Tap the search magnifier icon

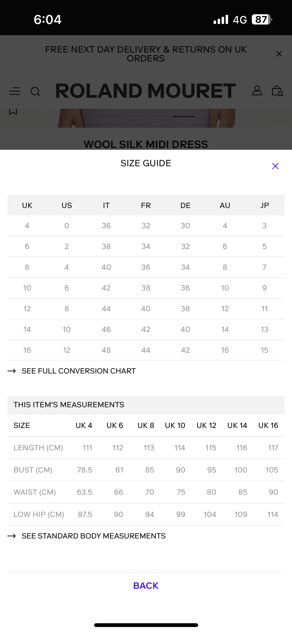(35, 91)
